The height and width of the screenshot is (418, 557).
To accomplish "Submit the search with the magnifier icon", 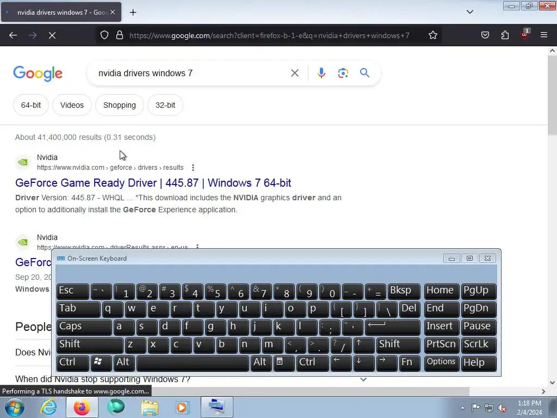I will [364, 73].
